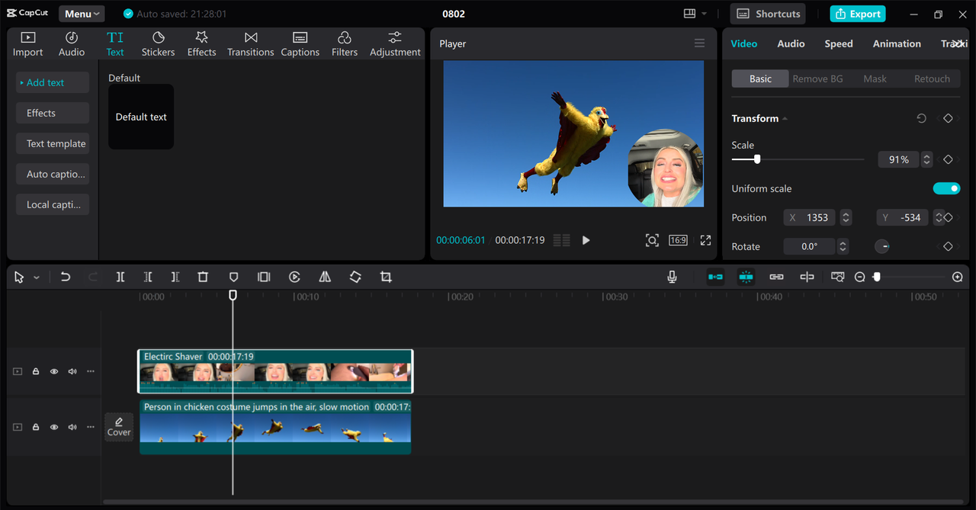This screenshot has width=976, height=510.
Task: Mirror the selected clip
Action: (x=325, y=277)
